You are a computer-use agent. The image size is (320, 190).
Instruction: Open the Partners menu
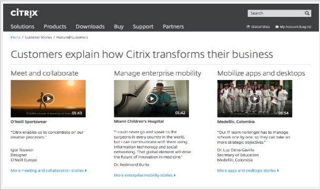173,27
